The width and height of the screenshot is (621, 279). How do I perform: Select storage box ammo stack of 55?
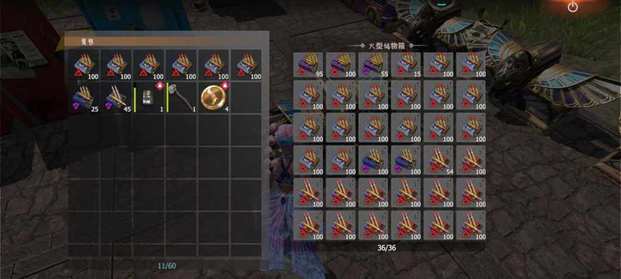point(373,65)
